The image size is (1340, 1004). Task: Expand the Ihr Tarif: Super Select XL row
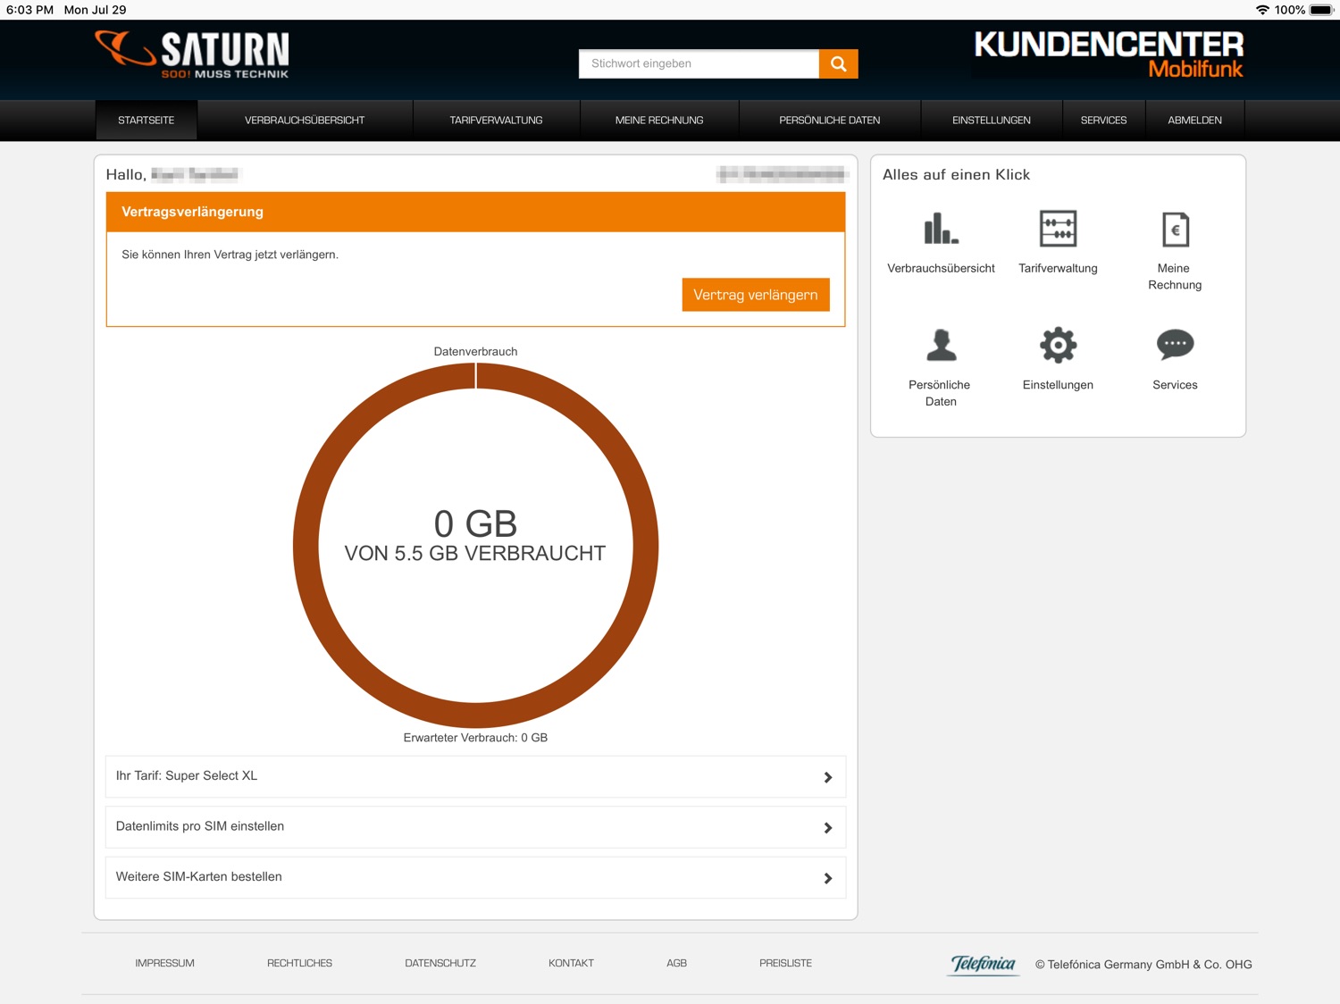click(x=475, y=776)
